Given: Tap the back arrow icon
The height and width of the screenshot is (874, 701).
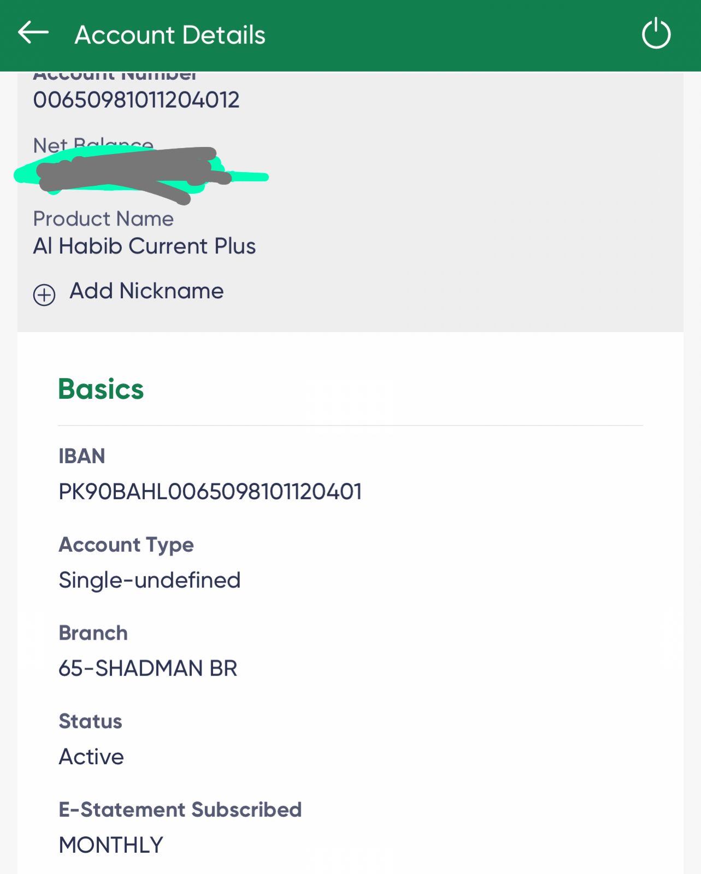Looking at the screenshot, I should 33,33.
